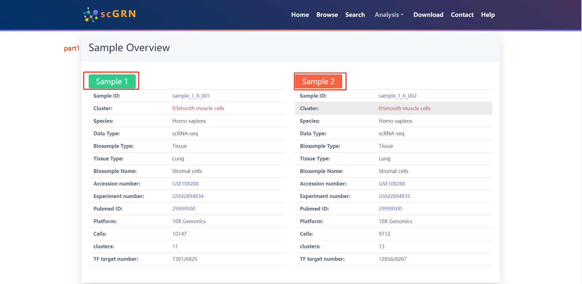The height and width of the screenshot is (284, 582).
Task: Open the Download page
Action: pyautogui.click(x=428, y=15)
